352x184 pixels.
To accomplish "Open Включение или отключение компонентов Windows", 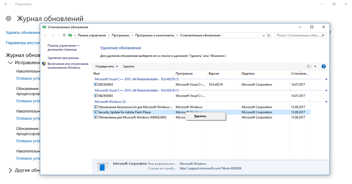I will 68,66.
